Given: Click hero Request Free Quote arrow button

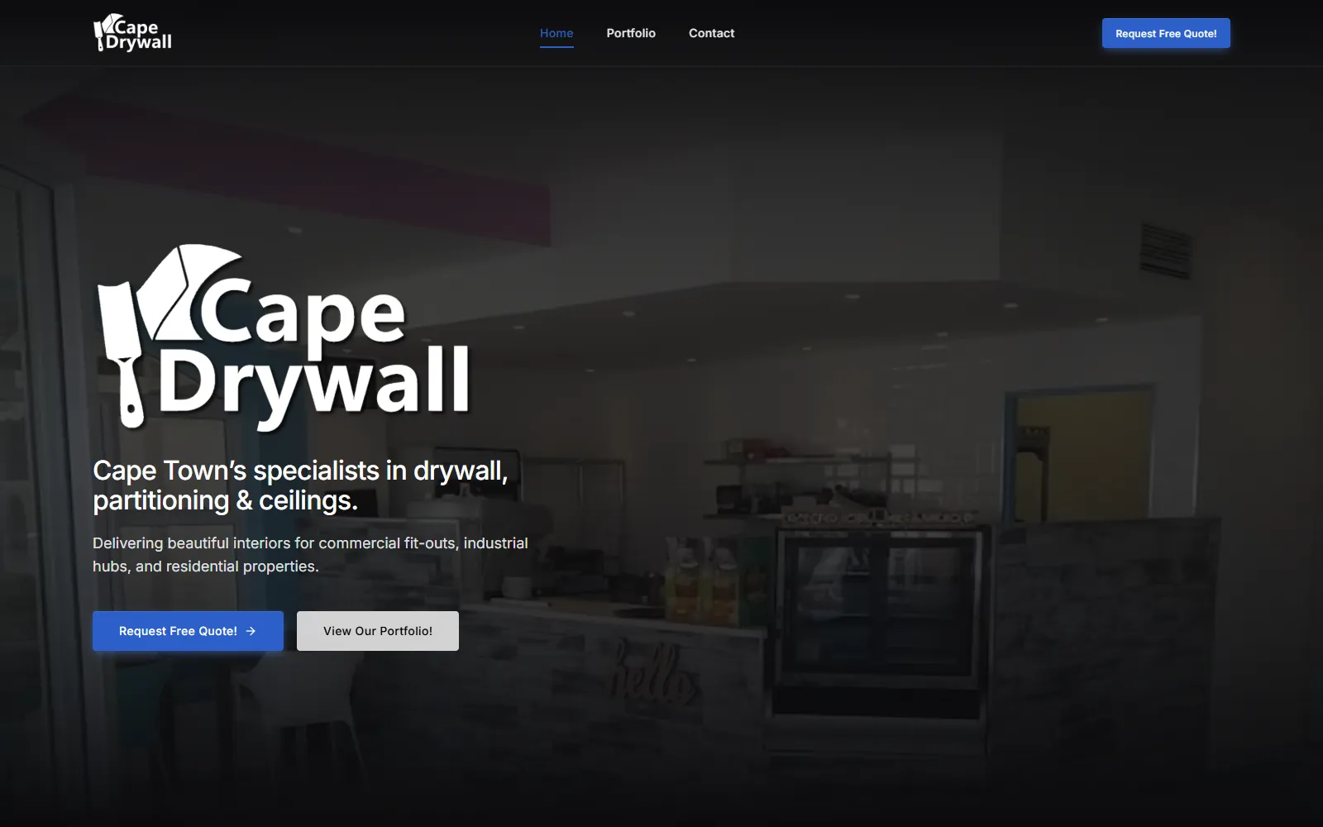Looking at the screenshot, I should pyautogui.click(x=188, y=631).
